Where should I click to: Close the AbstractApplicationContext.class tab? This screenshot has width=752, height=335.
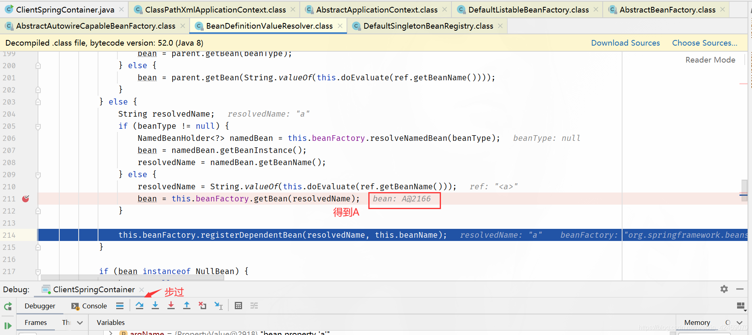[x=445, y=9]
